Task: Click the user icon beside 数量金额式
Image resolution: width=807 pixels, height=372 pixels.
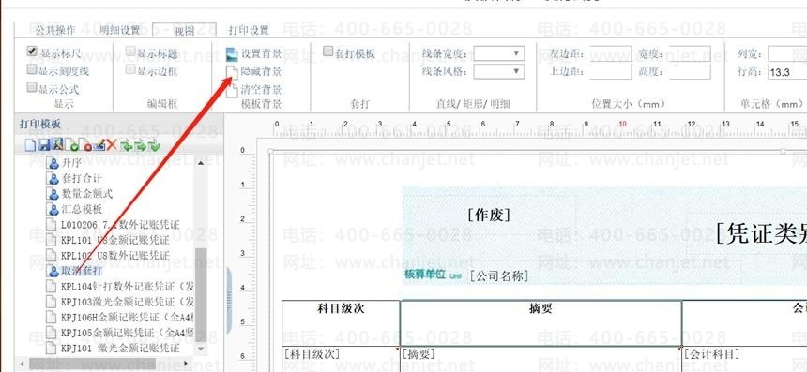Action: pyautogui.click(x=53, y=194)
